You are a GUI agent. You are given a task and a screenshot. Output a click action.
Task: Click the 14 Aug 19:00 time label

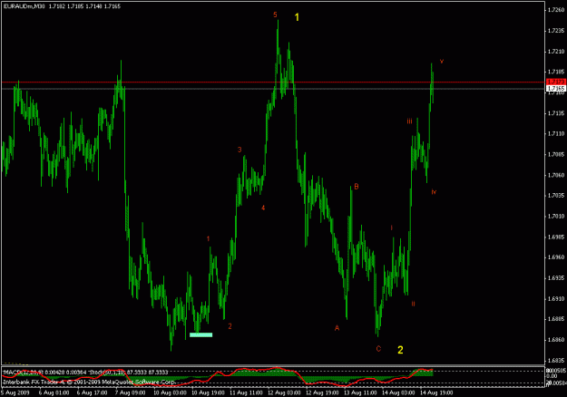tap(437, 392)
